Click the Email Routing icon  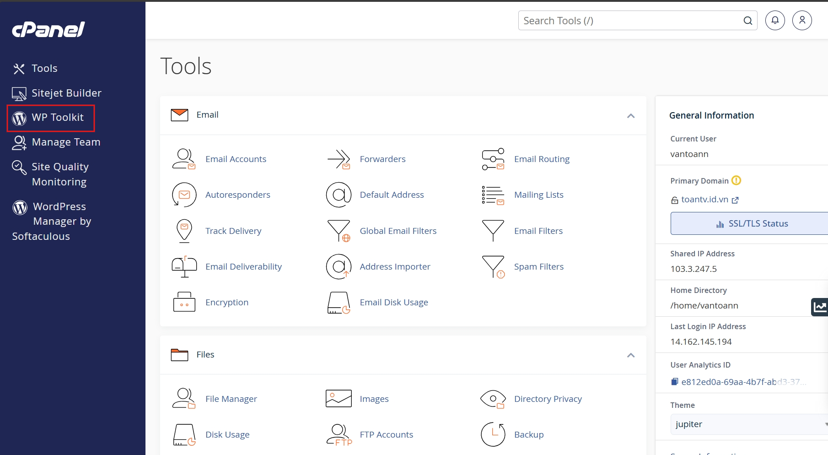493,159
